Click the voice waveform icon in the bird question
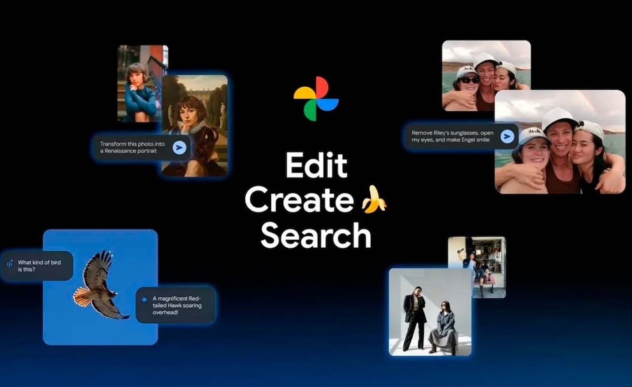Screen dimensions: 632x387 pyautogui.click(x=11, y=264)
